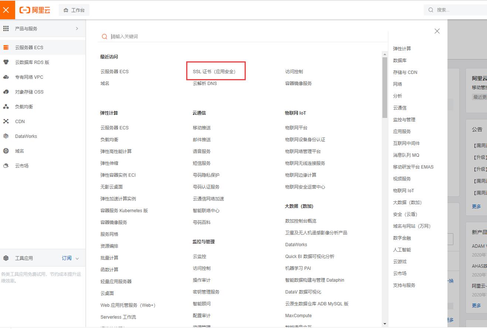Open 函数计算 product
The width and height of the screenshot is (487, 329).
click(109, 269)
